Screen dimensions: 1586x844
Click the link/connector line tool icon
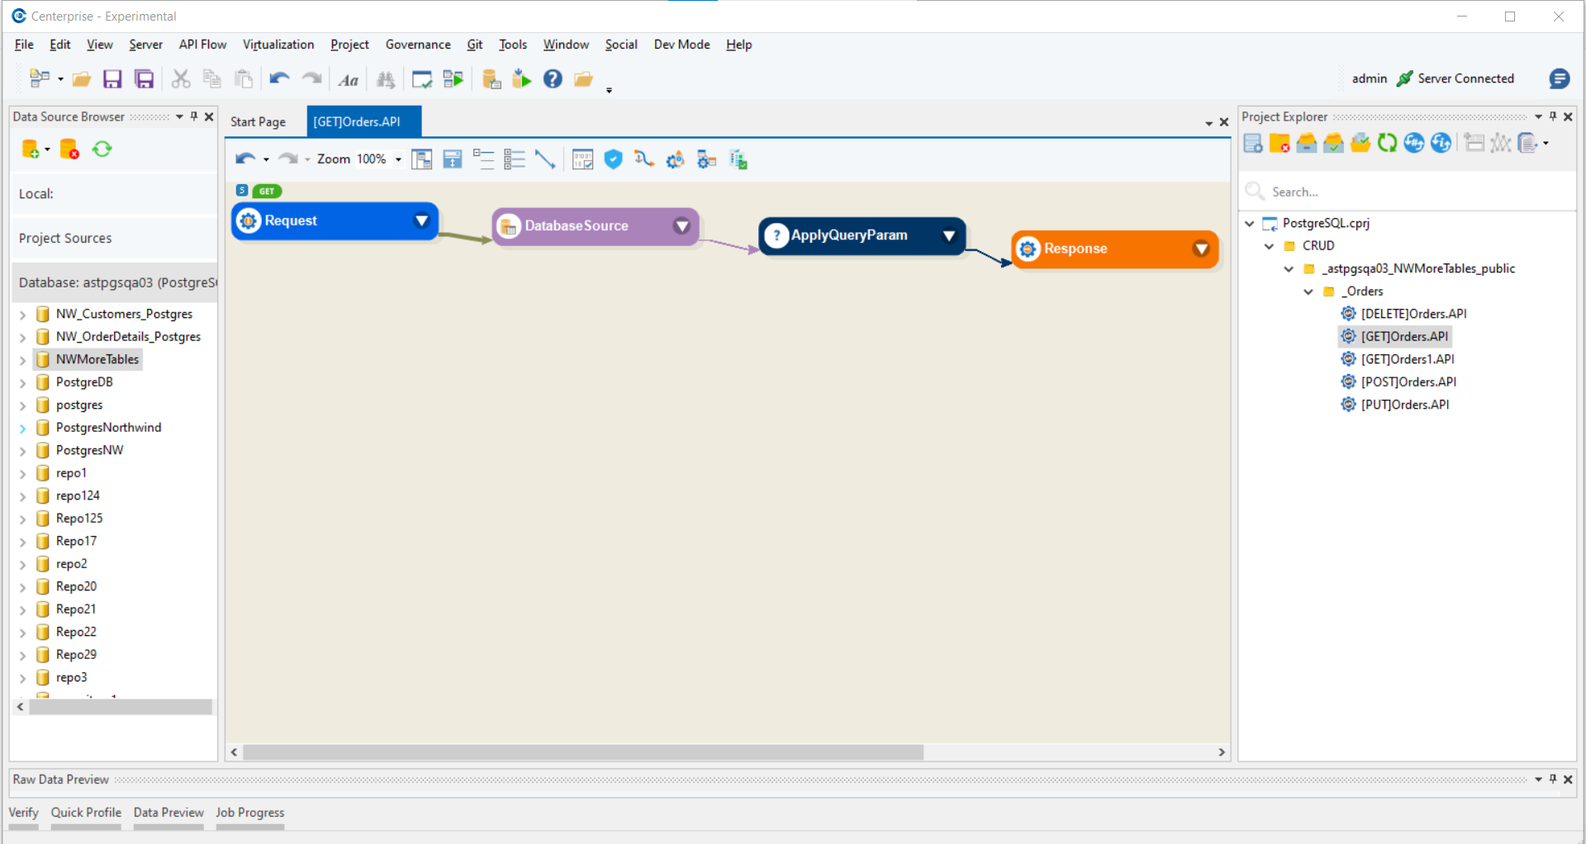[x=545, y=159]
